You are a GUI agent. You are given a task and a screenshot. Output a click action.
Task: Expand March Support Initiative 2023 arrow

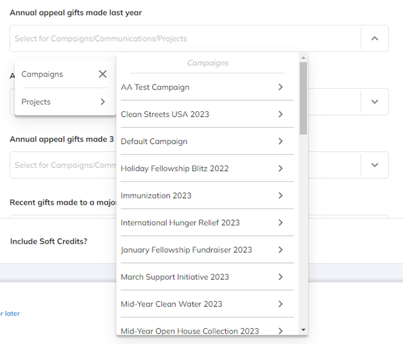point(280,277)
